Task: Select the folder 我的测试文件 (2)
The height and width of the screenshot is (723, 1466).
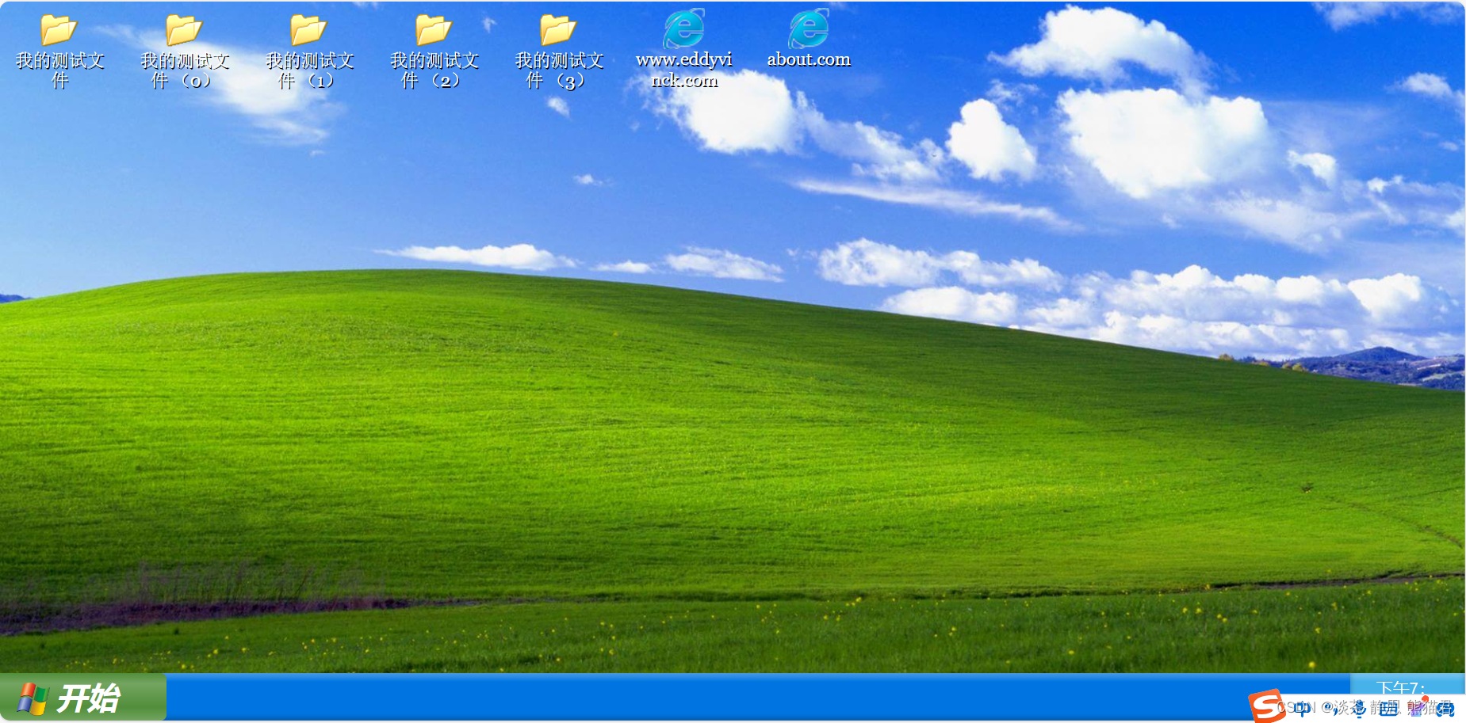Action: (x=434, y=51)
